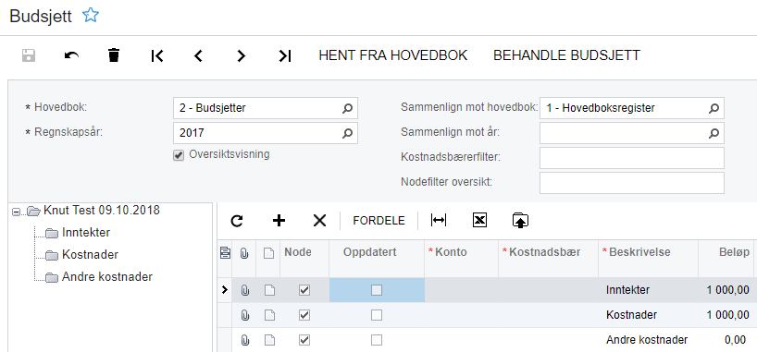Uncheck Node checkbox for Kostnader row
The image size is (757, 352).
304,315
